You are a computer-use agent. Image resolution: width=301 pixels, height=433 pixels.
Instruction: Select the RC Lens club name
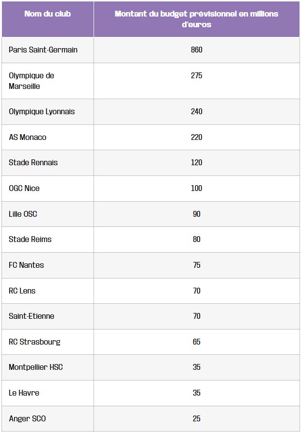tap(22, 291)
